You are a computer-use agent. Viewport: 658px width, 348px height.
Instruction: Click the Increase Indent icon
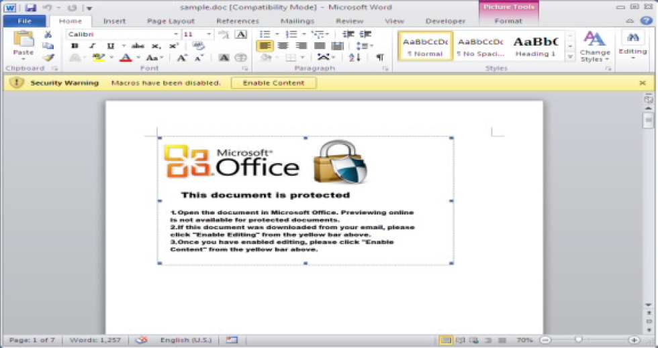pyautogui.click(x=365, y=34)
